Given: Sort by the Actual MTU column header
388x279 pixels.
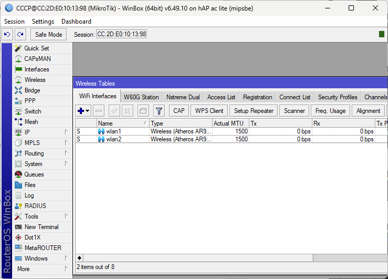Looking at the screenshot, I should point(230,123).
